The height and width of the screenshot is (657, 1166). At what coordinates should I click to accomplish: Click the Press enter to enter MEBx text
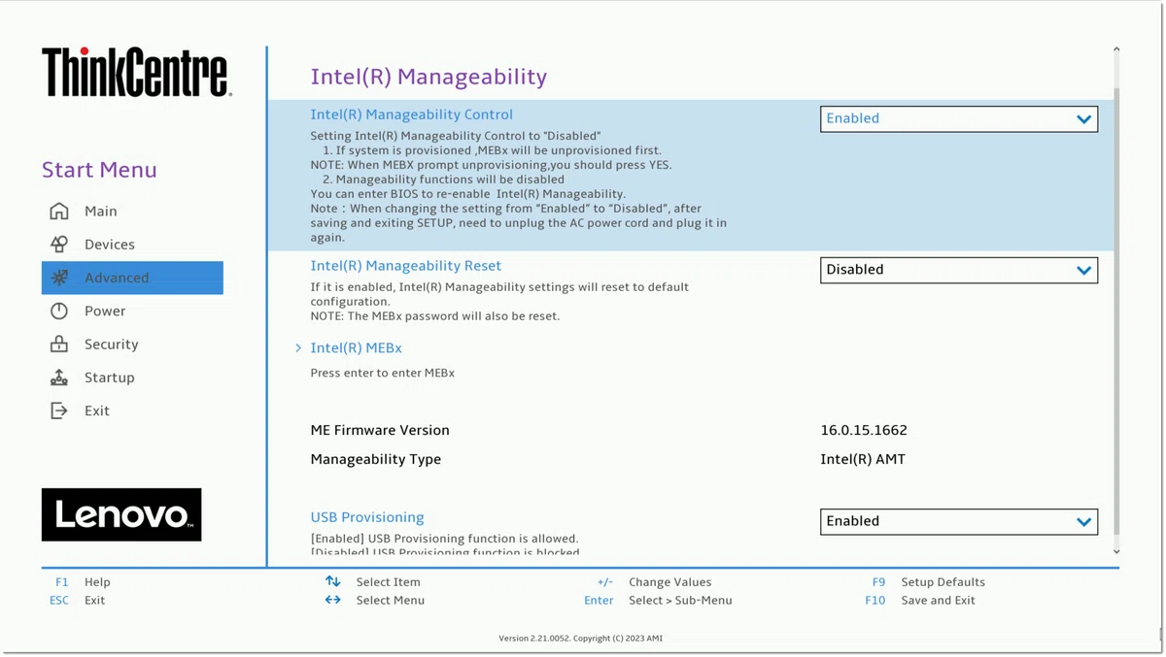[383, 373]
